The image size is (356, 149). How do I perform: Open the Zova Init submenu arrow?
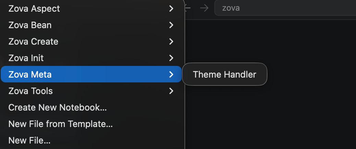tap(171, 58)
